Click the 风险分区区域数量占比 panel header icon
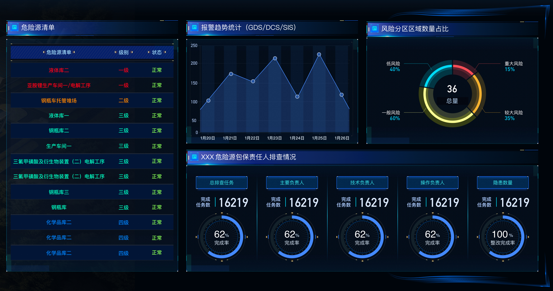This screenshot has width=553, height=291. pos(374,29)
